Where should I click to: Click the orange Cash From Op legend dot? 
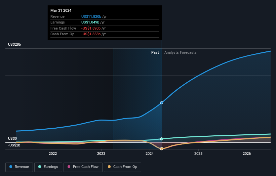[109, 167]
